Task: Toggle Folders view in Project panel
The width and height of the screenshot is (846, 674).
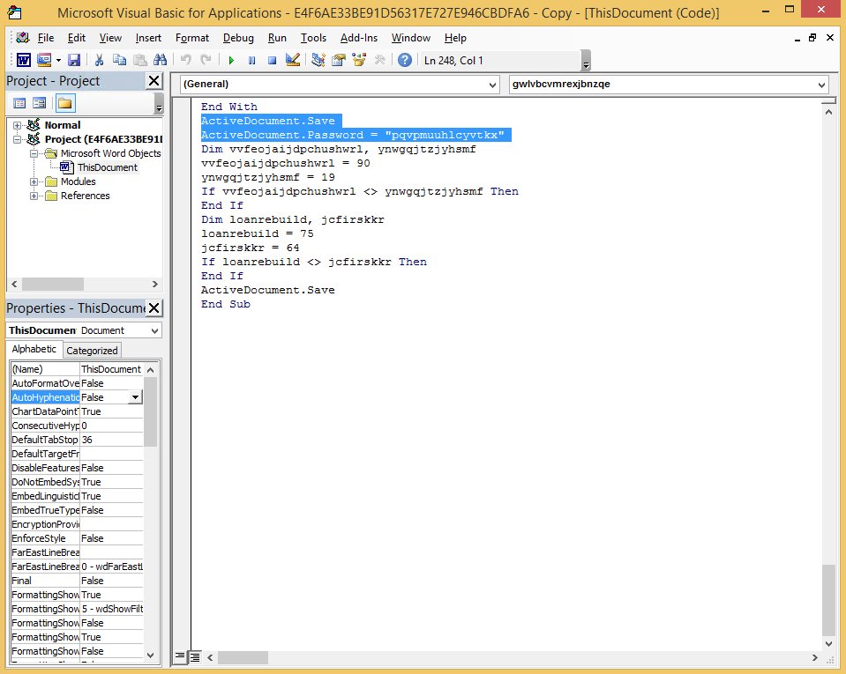Action: 64,103
